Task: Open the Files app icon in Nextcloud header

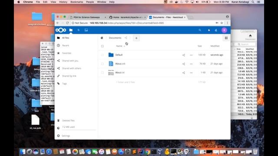Action: pyautogui.click(x=71, y=30)
